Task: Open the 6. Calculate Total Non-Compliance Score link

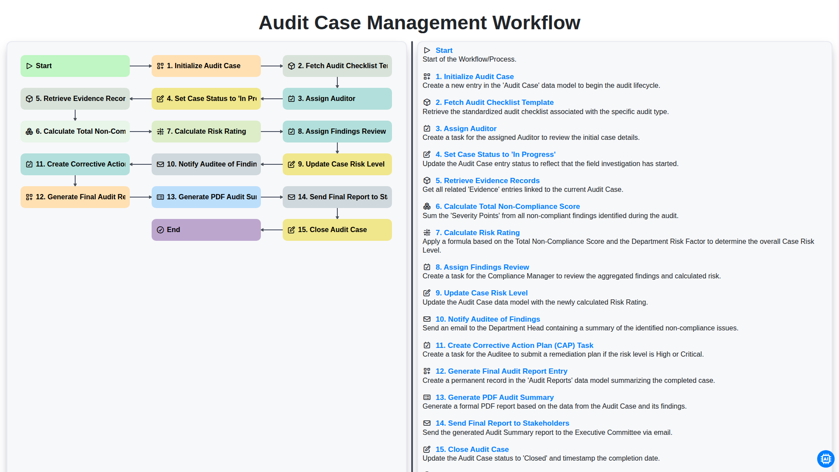Action: pyautogui.click(x=508, y=206)
